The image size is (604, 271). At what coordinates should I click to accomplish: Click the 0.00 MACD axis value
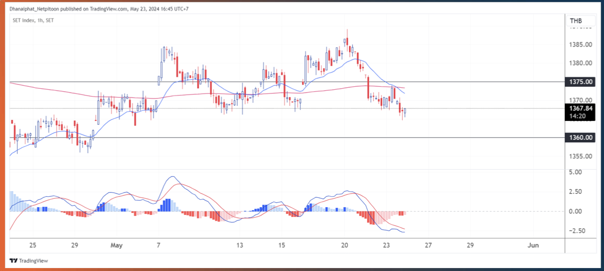click(575, 211)
